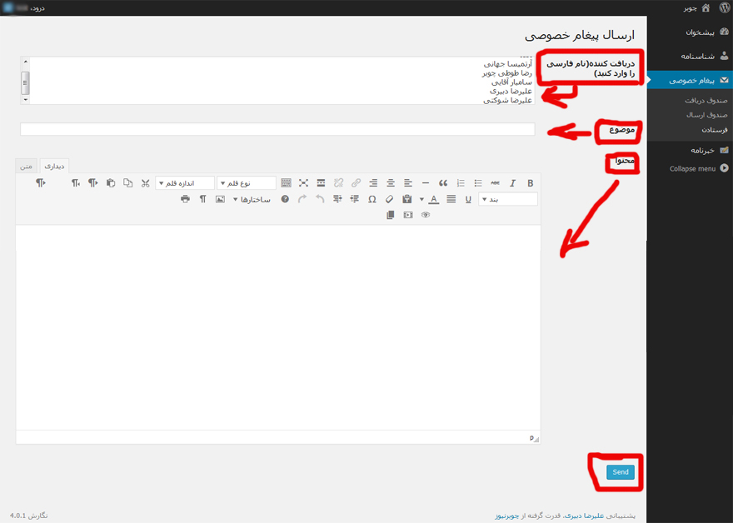Insert a special character with Omega icon
This screenshot has width=733, height=523.
372,200
